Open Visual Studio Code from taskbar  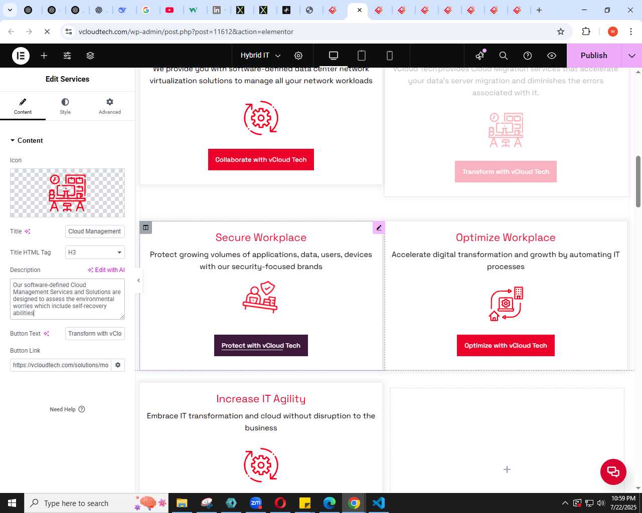(379, 503)
